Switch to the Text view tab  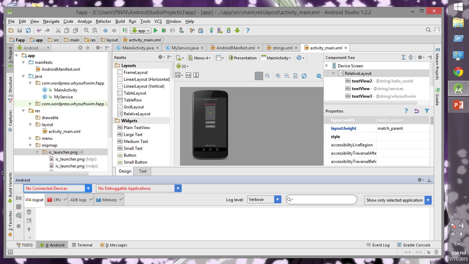pos(143,171)
